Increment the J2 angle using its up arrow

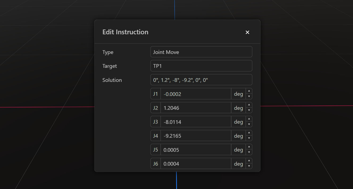click(x=249, y=106)
